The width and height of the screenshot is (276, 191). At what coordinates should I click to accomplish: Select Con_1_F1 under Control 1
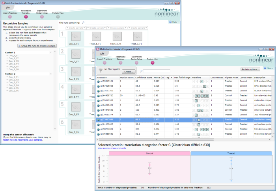coord(13,56)
